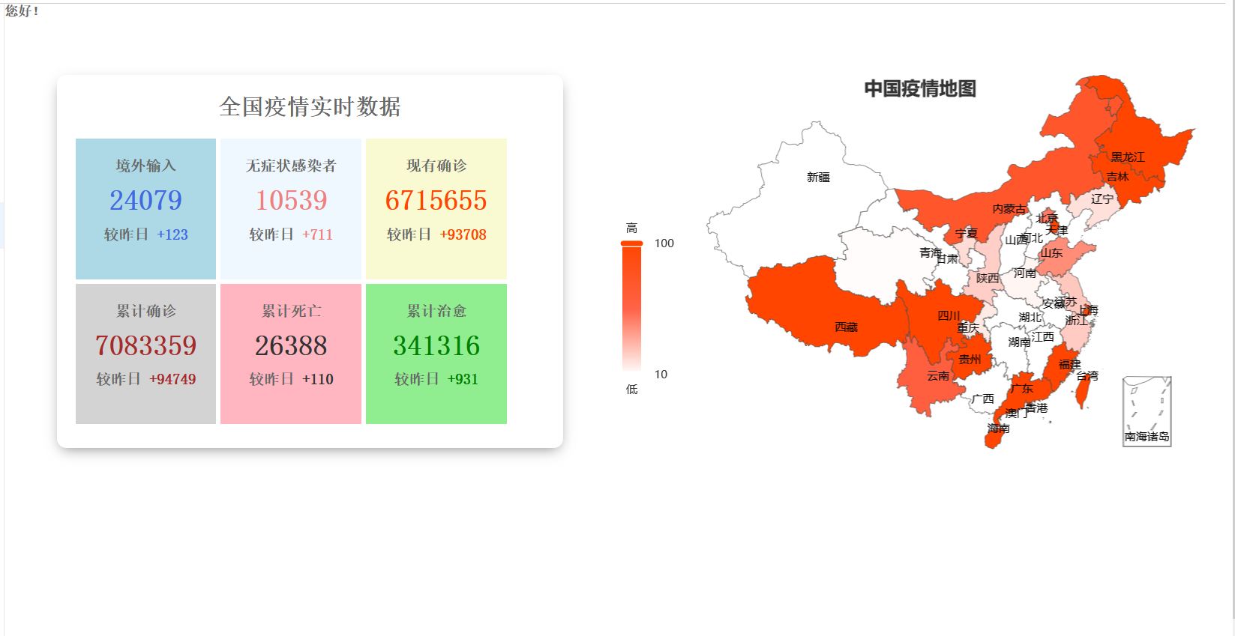Click the 累计治愈 card showing 341316
1235x636 pixels.
click(436, 354)
